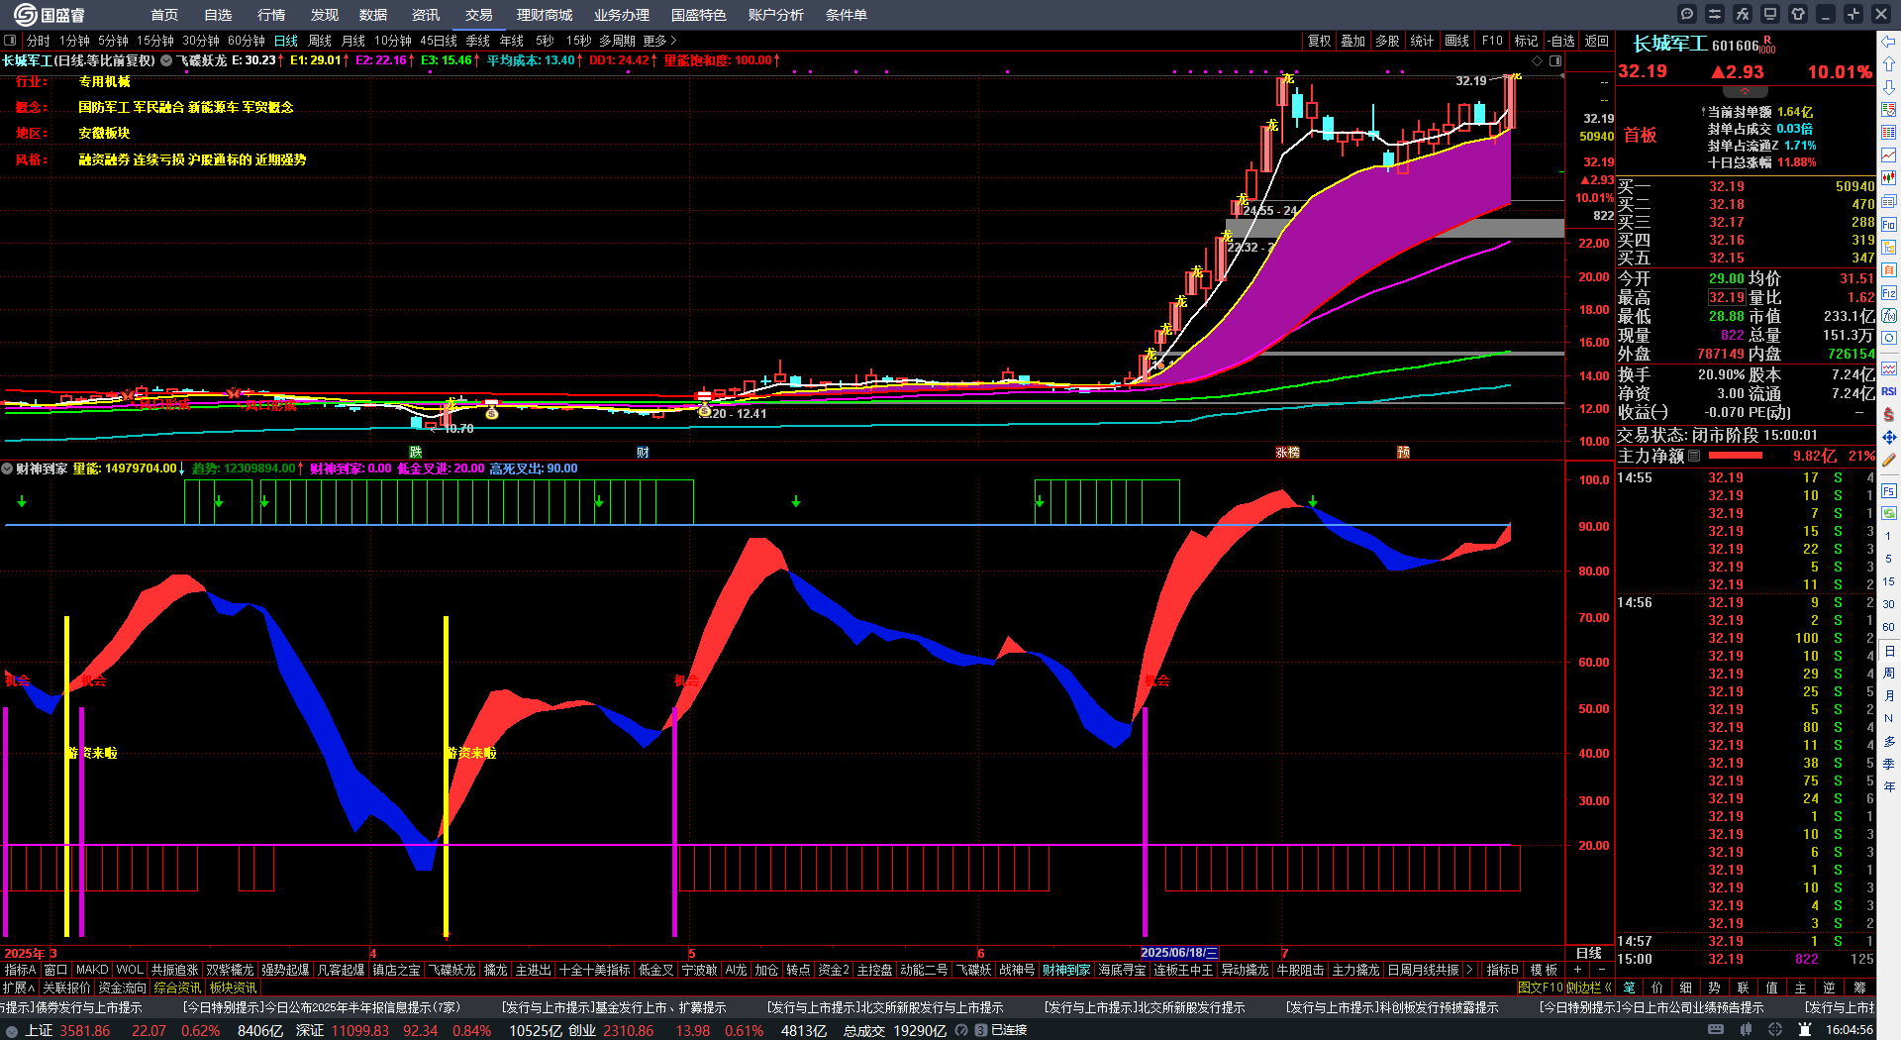Click the down arrow icon in right sidebar
The height and width of the screenshot is (1040, 1901).
(1889, 87)
